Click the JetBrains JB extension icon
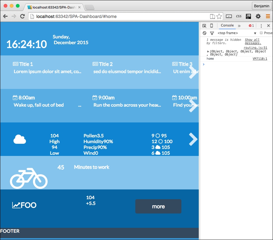Screen dimensions: 273x240 click(248, 16)
